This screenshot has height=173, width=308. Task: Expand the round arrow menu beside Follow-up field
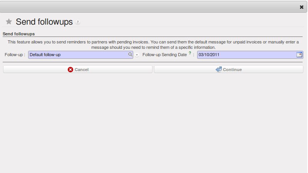point(137,55)
